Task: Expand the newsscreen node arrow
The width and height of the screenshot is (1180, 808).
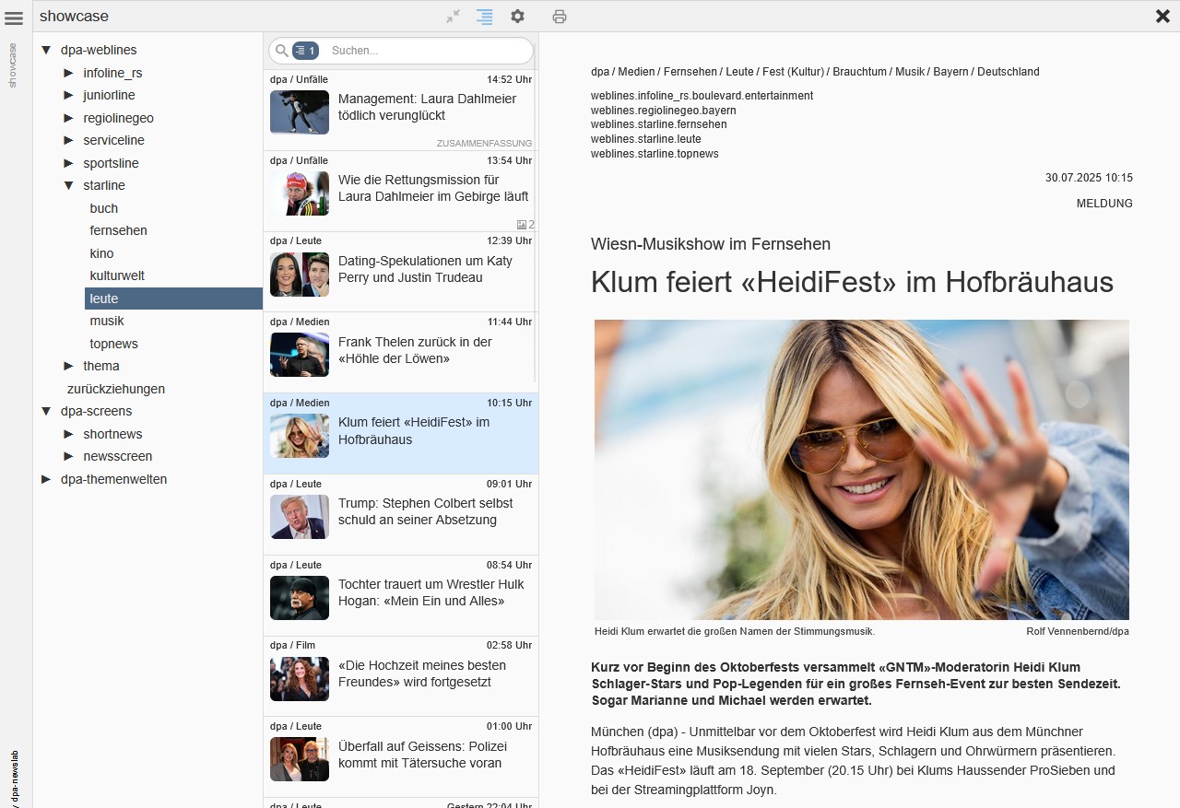Action: [68, 456]
